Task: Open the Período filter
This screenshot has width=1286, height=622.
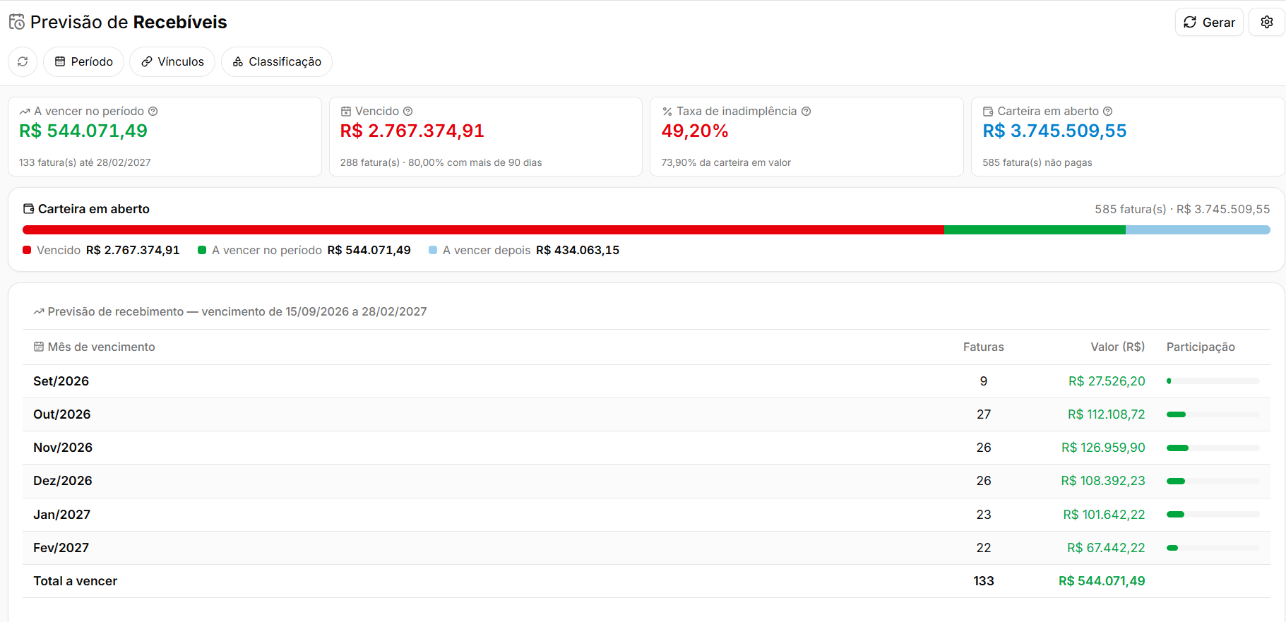Action: tap(83, 61)
